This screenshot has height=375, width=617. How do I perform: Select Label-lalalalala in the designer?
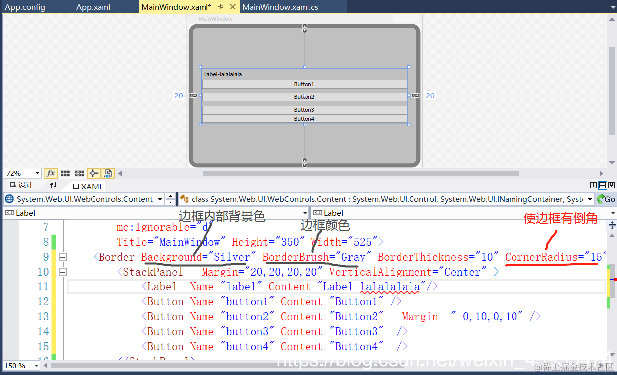click(223, 74)
